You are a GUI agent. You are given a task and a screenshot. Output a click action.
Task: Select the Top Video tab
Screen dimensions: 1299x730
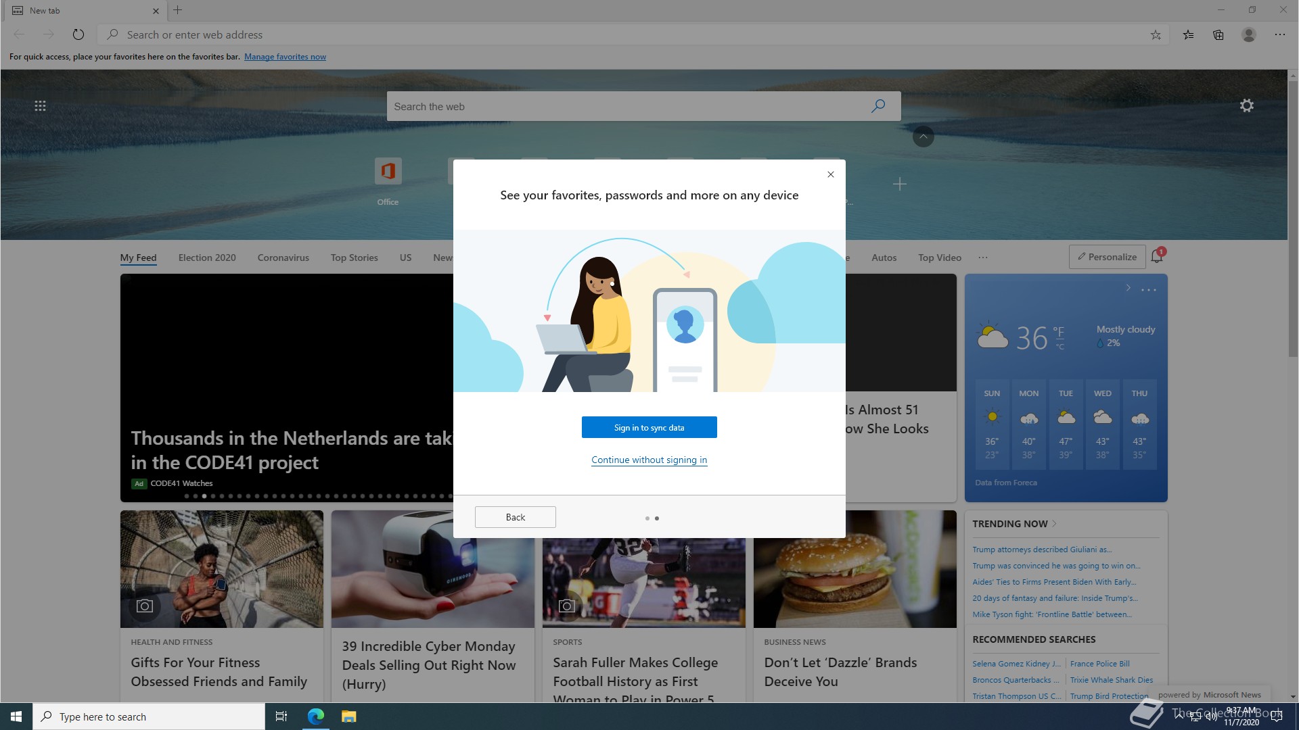(x=939, y=258)
